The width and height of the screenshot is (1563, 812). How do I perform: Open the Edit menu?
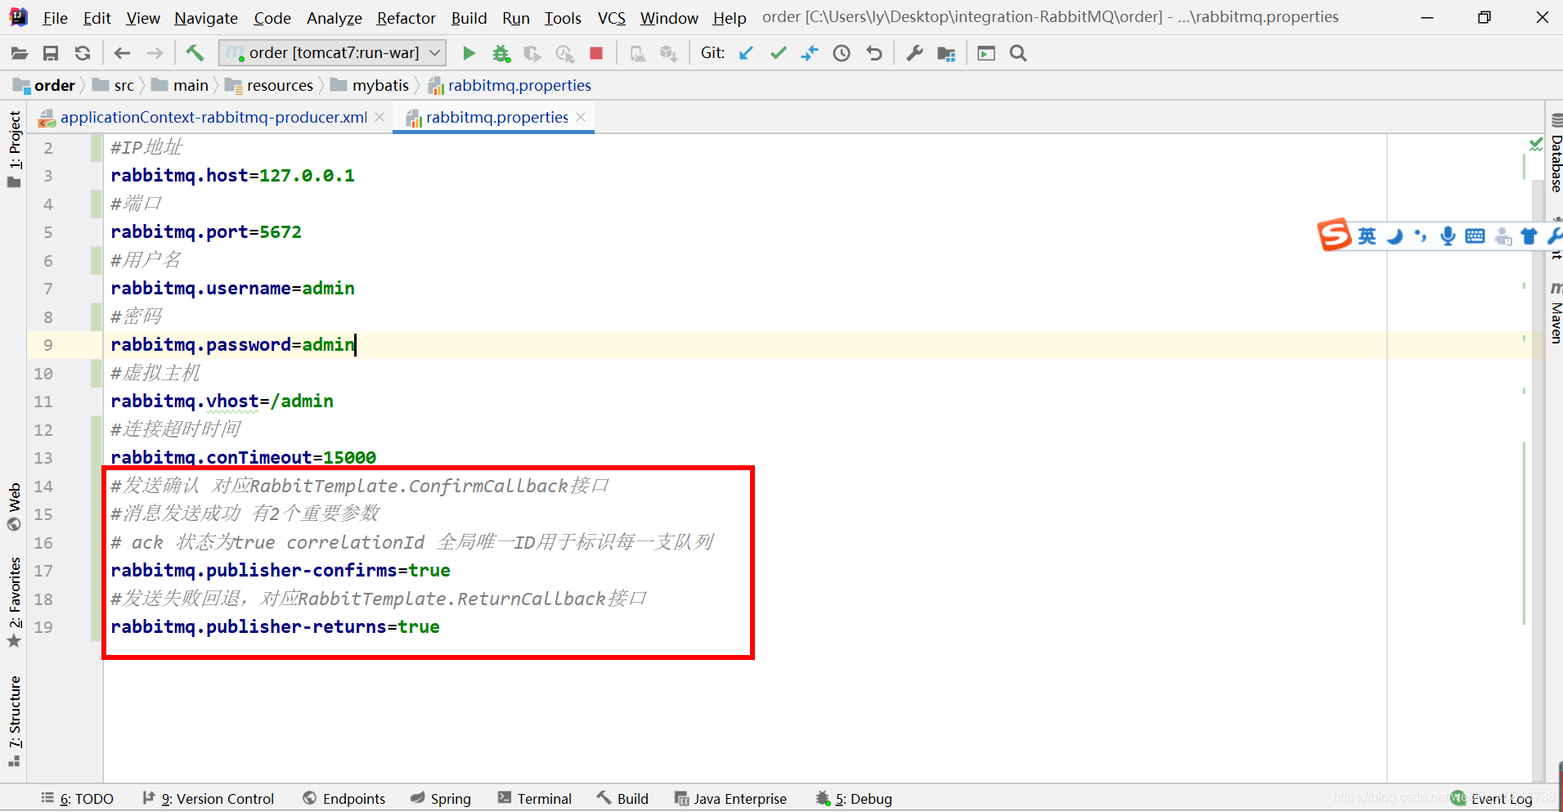(x=97, y=17)
